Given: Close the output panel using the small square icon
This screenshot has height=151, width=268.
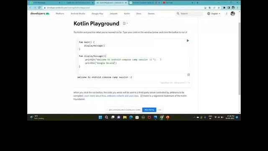Looking at the screenshot, I should tap(188, 75).
